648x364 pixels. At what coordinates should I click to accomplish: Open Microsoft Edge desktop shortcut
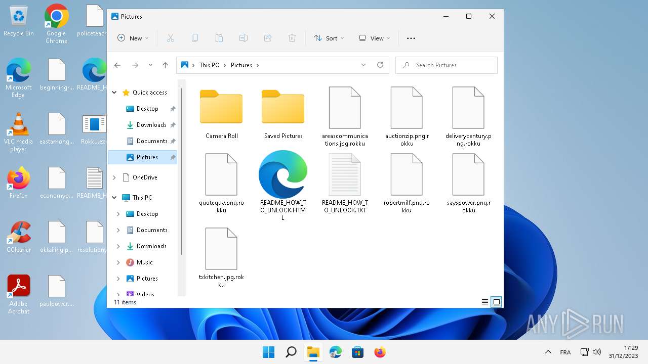[19, 78]
